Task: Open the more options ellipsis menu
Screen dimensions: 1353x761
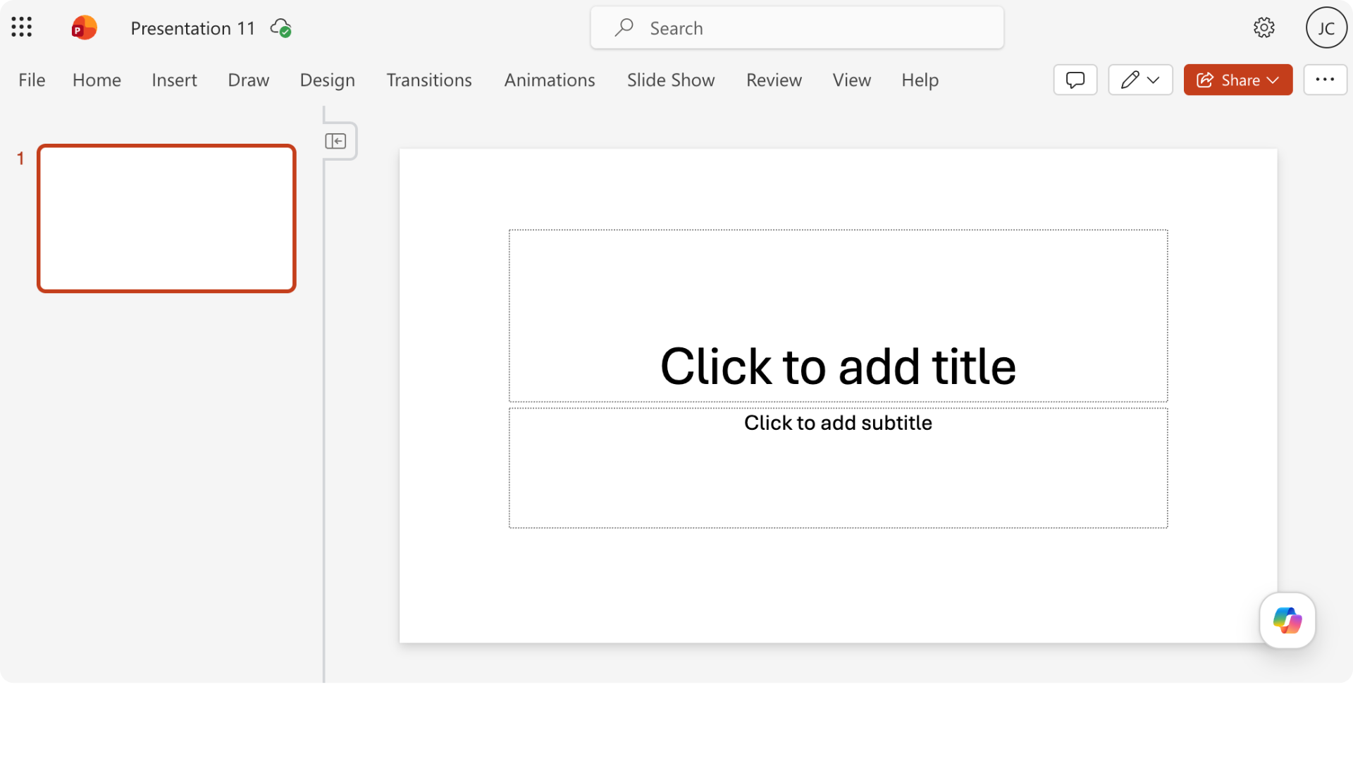Action: click(x=1325, y=80)
